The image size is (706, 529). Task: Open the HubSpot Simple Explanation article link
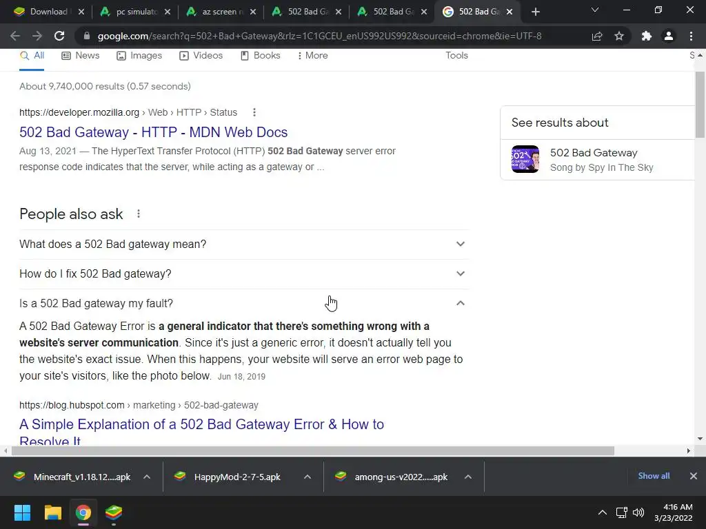point(201,431)
